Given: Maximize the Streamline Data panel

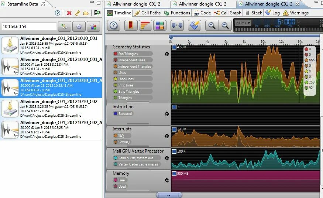Looking at the screenshot, I should coord(99,3).
